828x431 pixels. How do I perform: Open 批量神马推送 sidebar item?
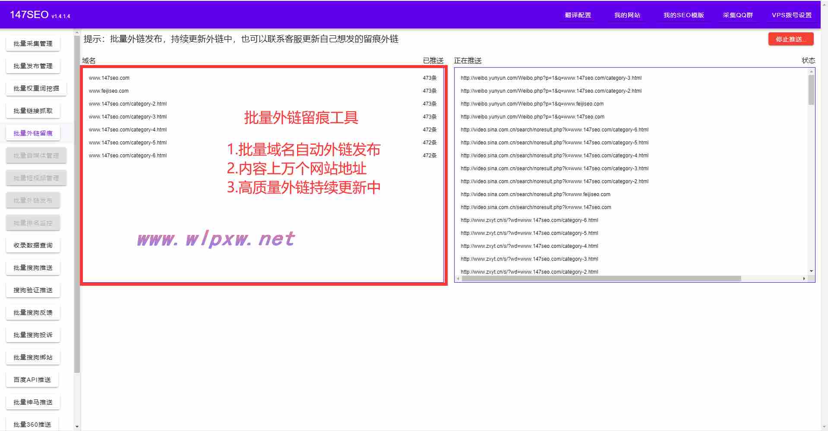click(x=33, y=402)
